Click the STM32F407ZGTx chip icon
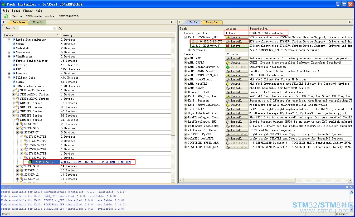 (30, 162)
